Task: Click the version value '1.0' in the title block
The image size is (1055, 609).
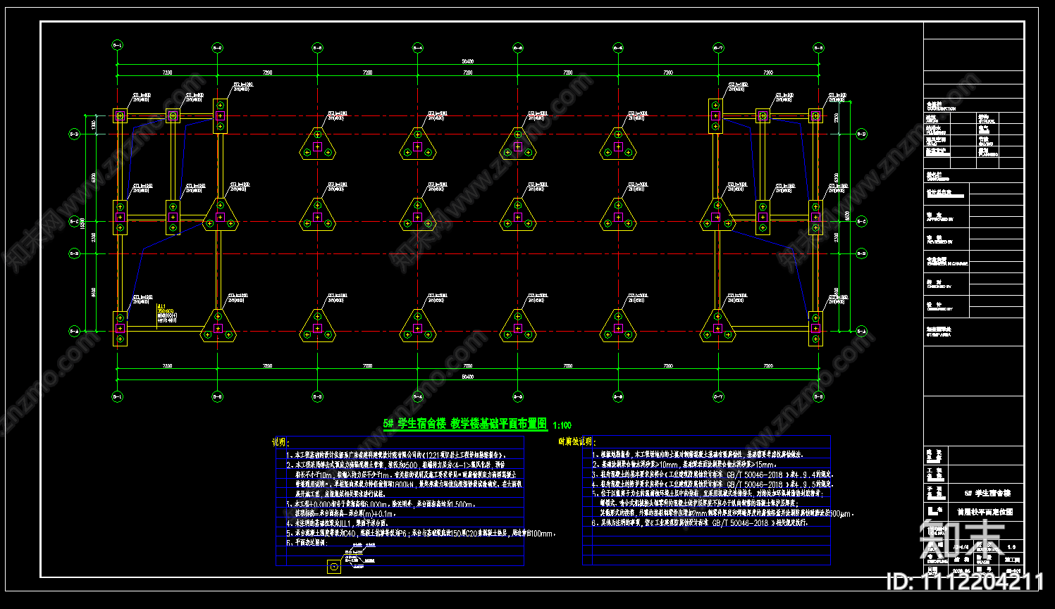Action: click(1011, 546)
